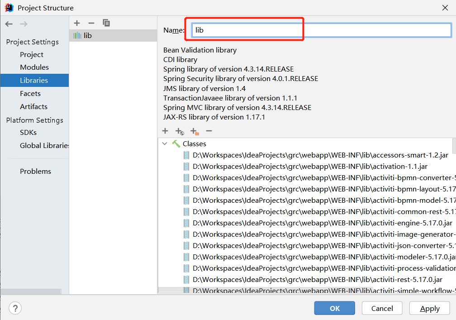Click 'Spring library of version 4.3.14.RELEASE'
Image resolution: width=456 pixels, height=320 pixels.
pyautogui.click(x=228, y=69)
